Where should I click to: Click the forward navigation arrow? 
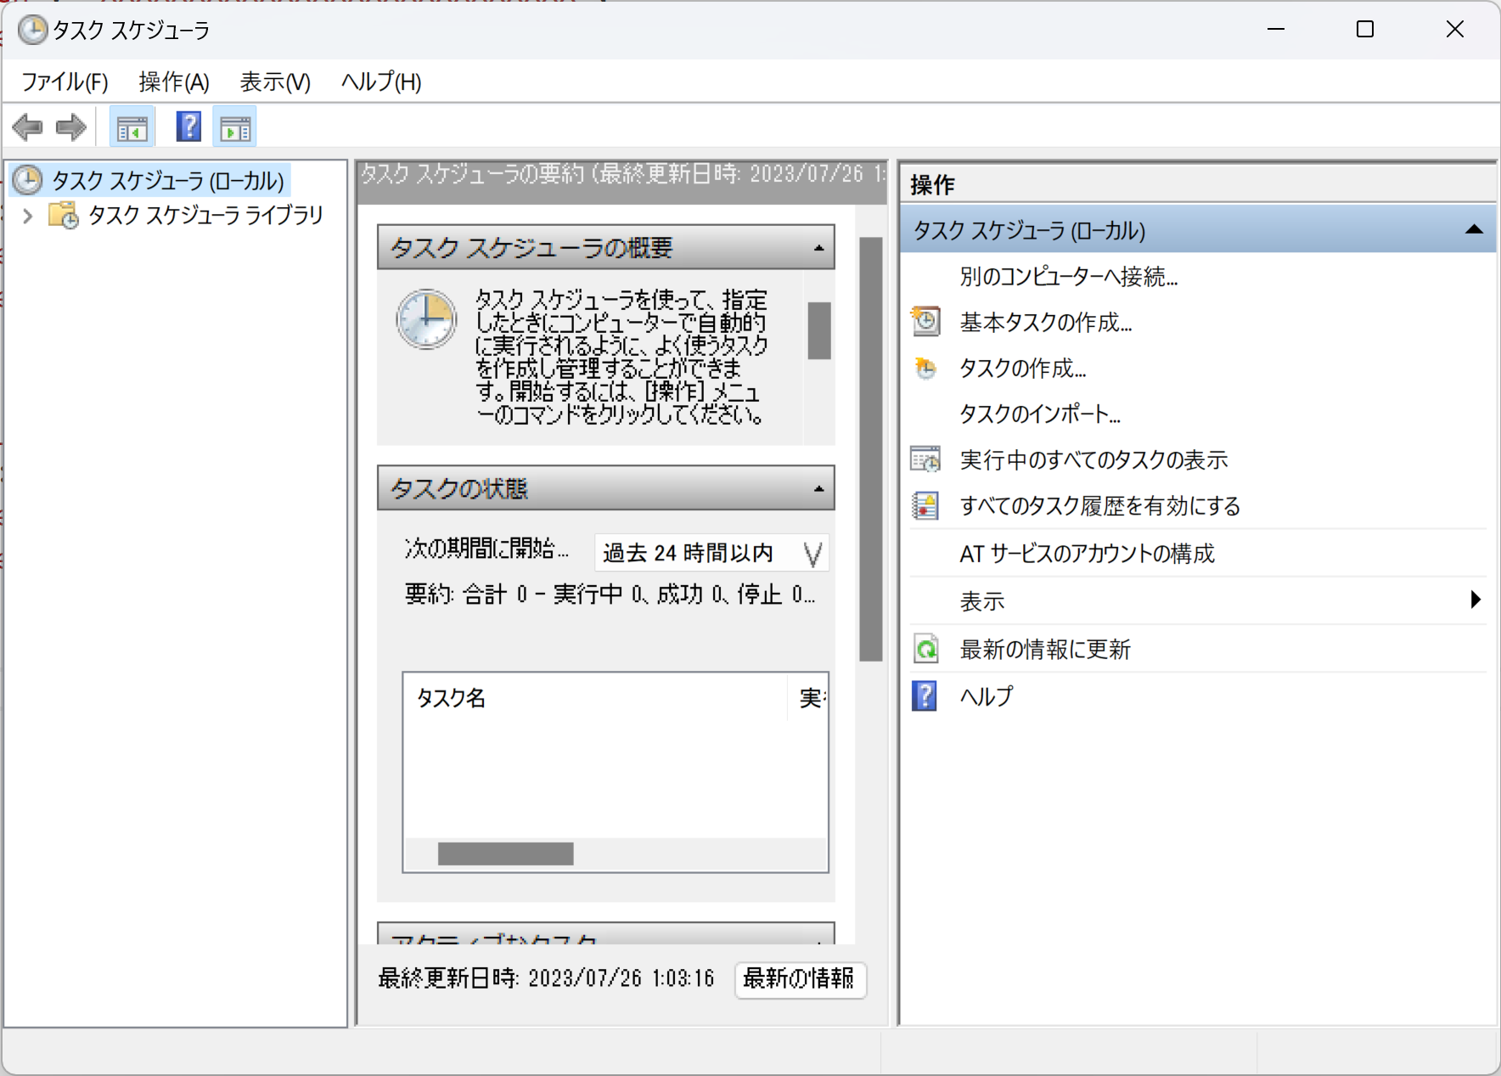coord(71,126)
